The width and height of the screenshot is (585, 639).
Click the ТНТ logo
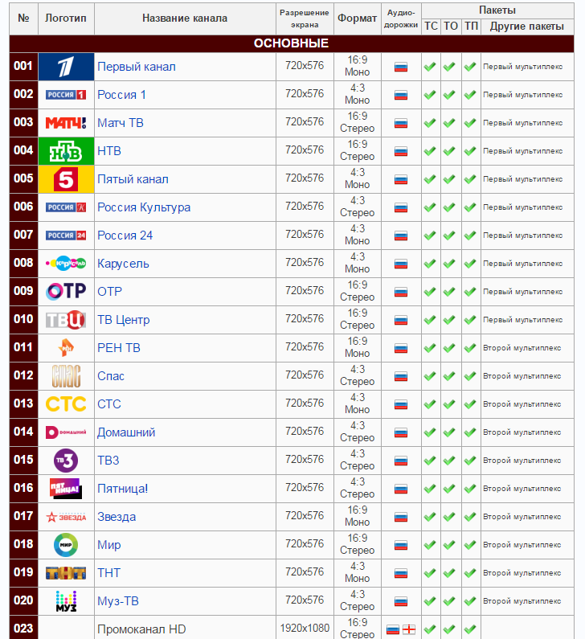click(x=66, y=573)
